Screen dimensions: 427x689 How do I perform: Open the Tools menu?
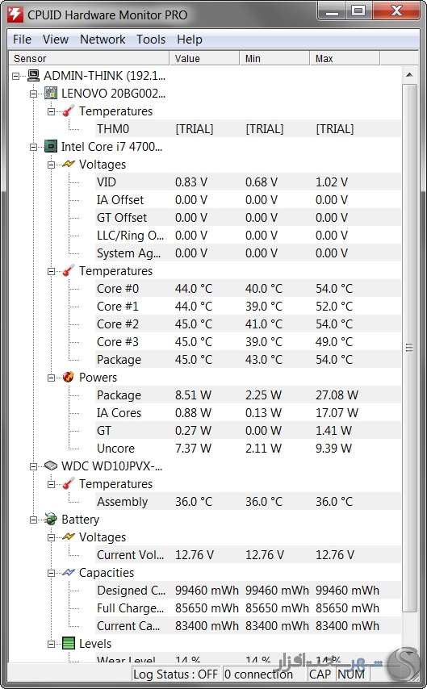tap(151, 40)
